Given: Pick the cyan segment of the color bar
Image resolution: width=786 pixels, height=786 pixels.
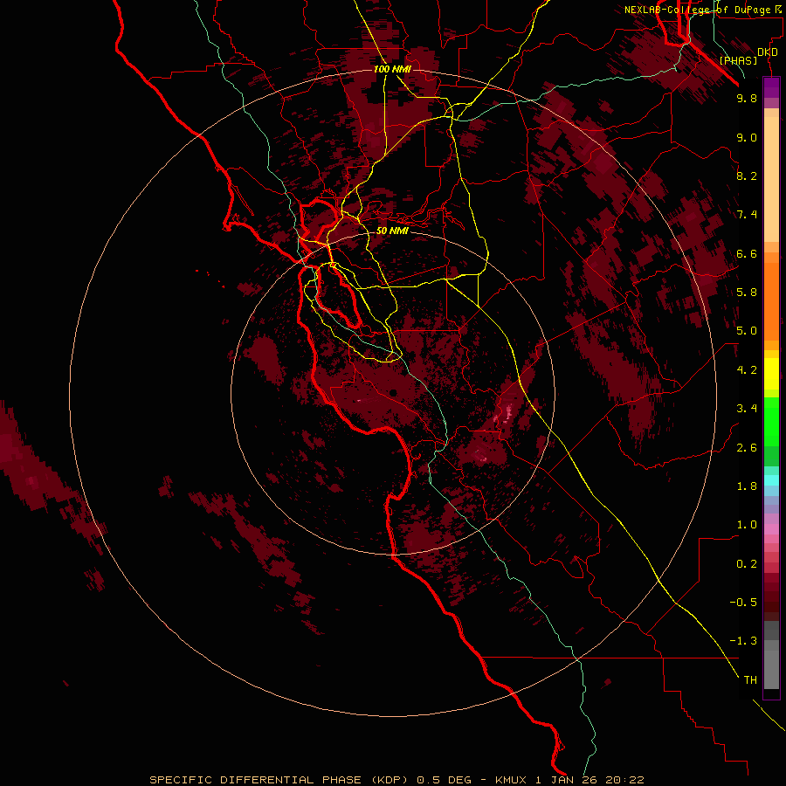Looking at the screenshot, I should coord(771,480).
